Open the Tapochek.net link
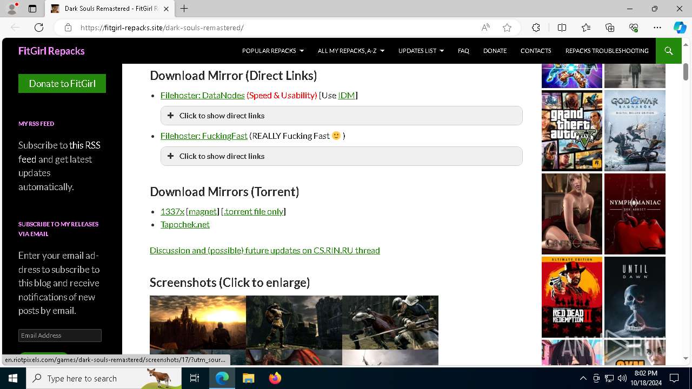This screenshot has width=692, height=389. pos(185,224)
